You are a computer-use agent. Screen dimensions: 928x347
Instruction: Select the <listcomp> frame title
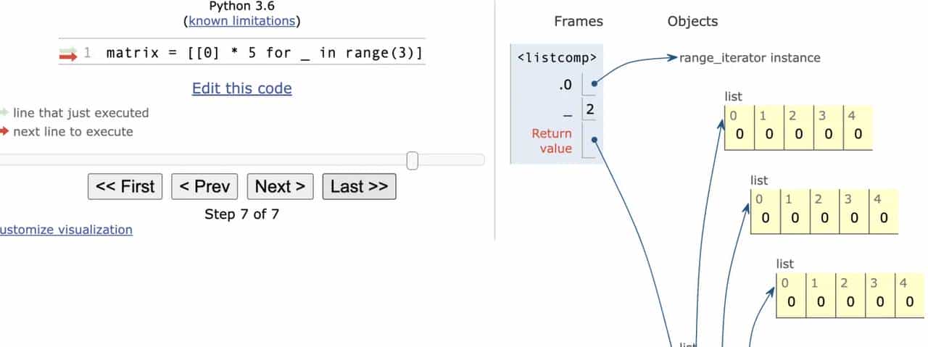[x=557, y=57]
